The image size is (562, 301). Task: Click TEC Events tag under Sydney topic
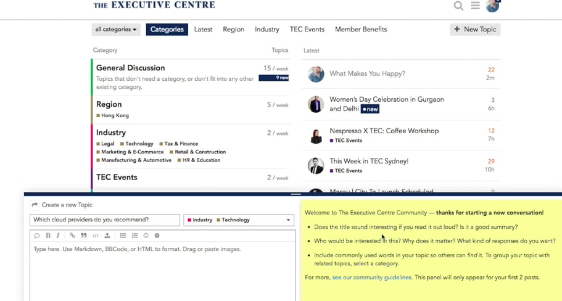point(346,171)
